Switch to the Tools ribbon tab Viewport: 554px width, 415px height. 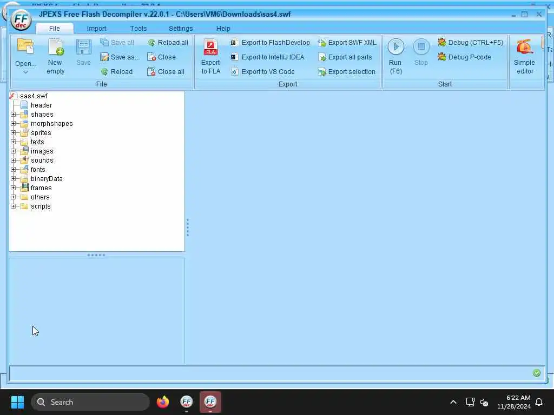(x=138, y=28)
